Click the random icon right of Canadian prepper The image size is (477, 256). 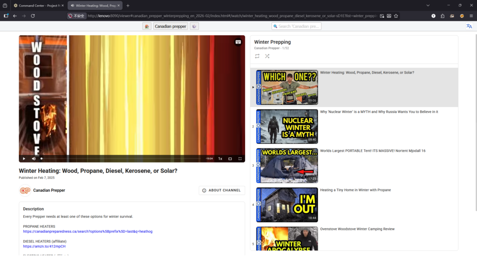(x=194, y=27)
